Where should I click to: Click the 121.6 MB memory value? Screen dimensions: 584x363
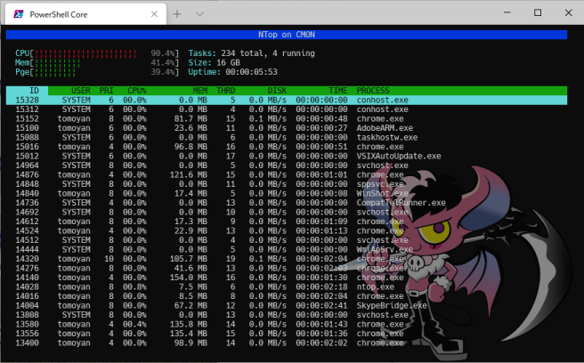[189, 174]
